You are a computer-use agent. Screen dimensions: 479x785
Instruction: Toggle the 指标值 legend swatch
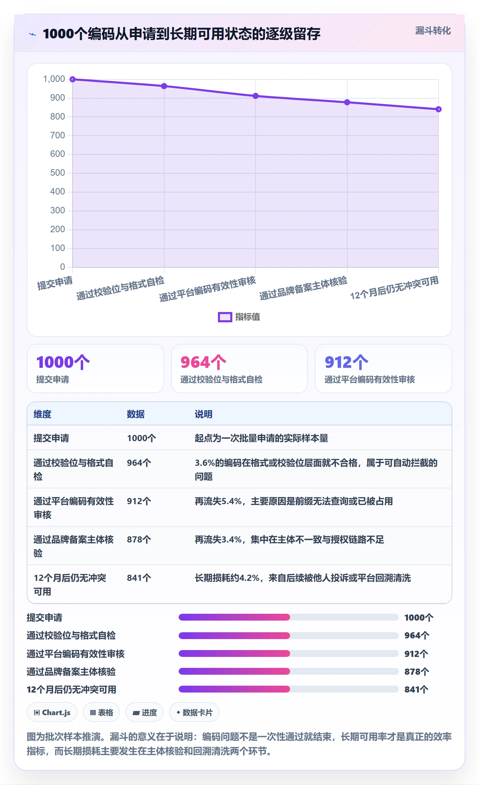coord(225,317)
